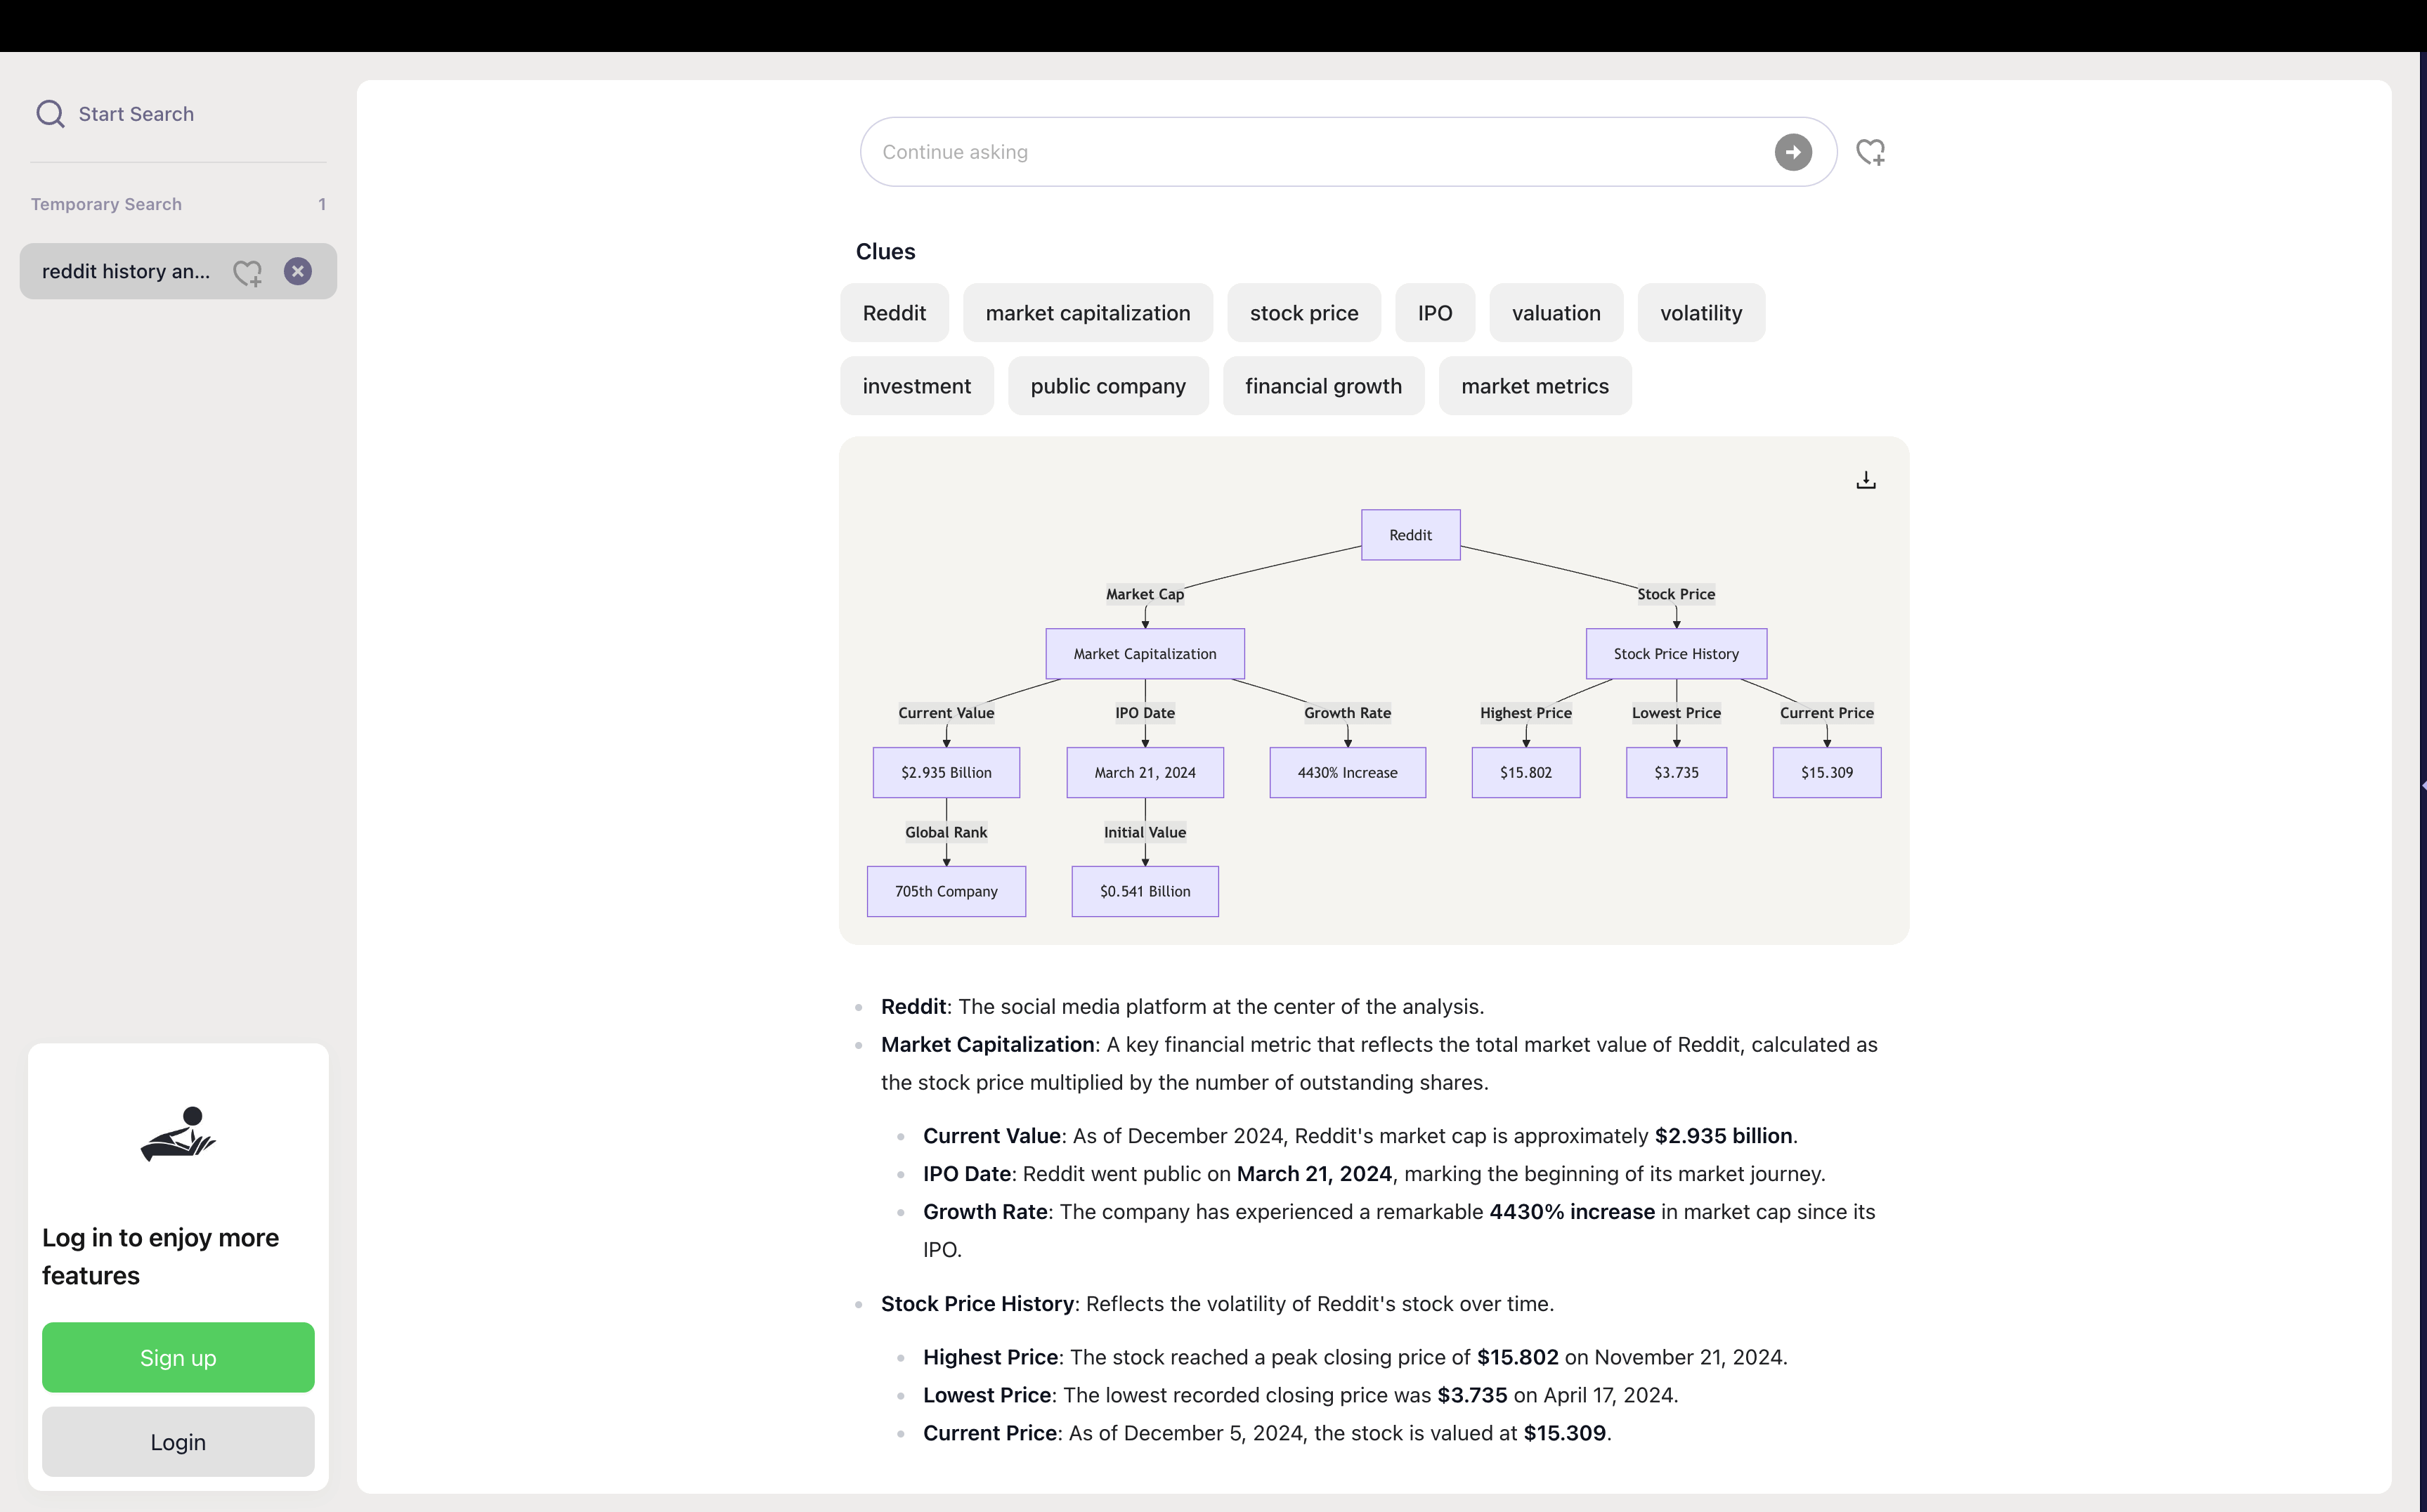
Task: Favorite the reddit history sidebar entry heart
Action: click(247, 272)
